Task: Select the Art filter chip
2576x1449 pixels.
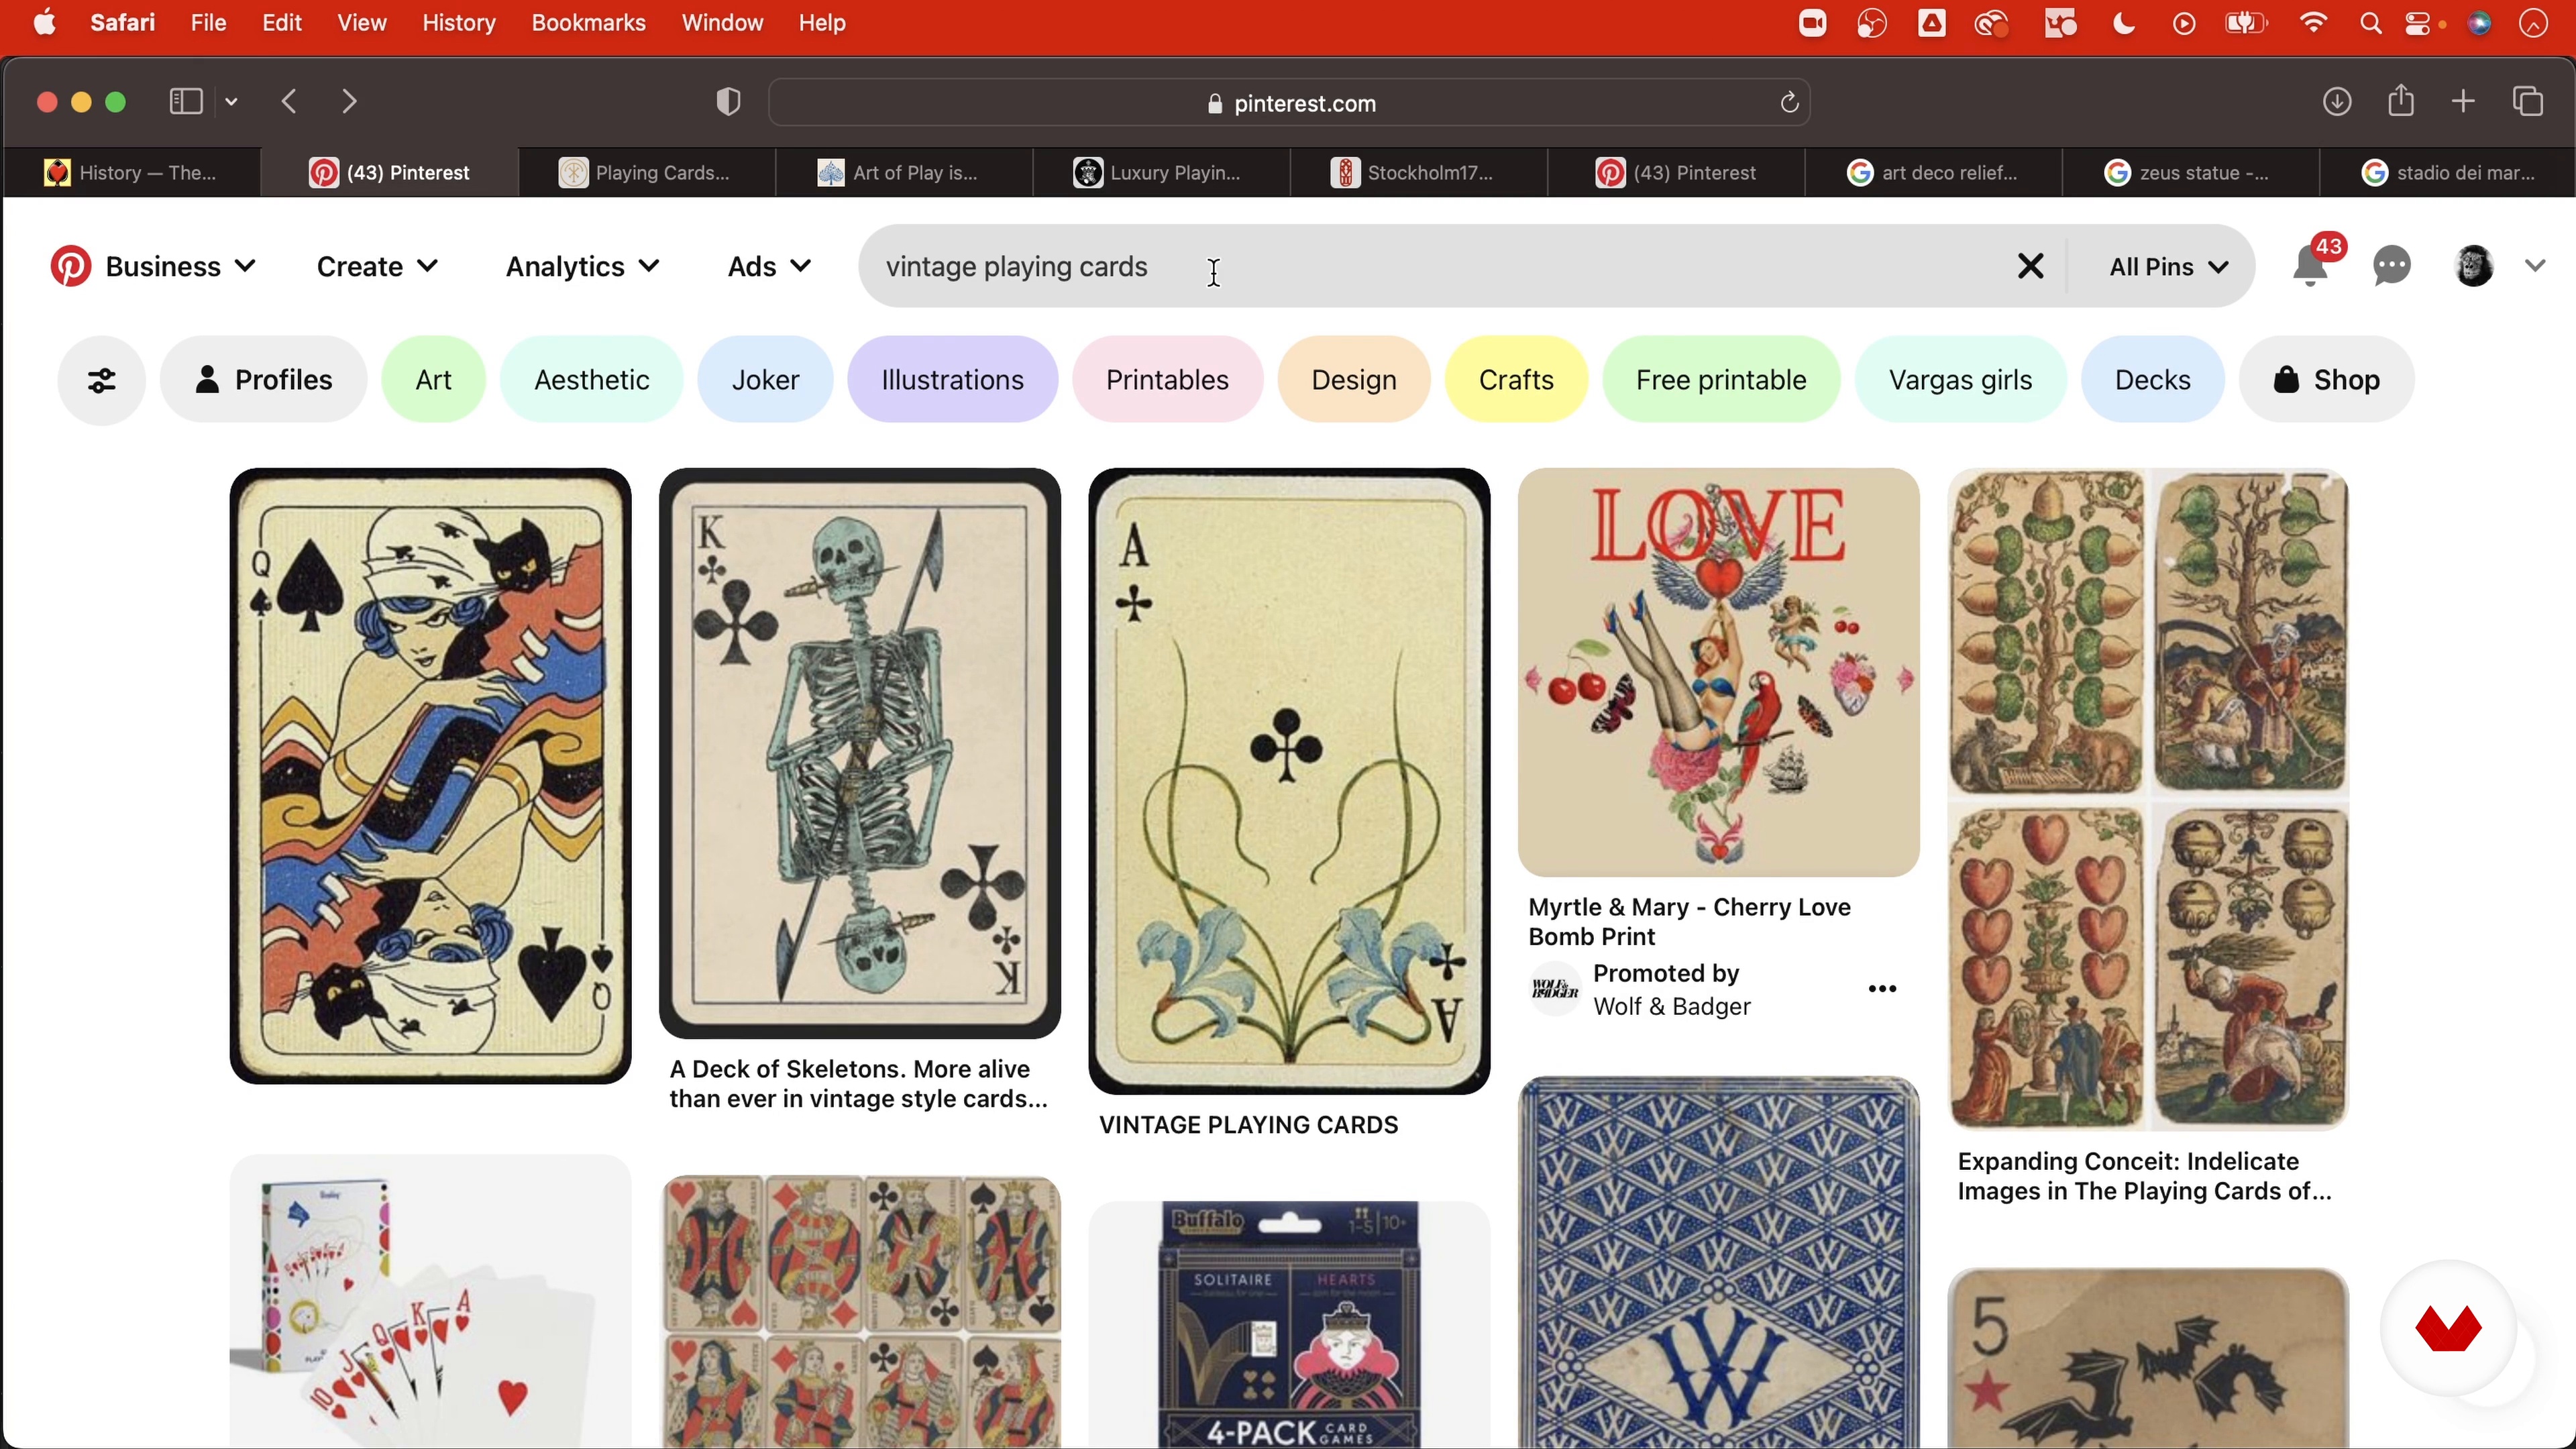Action: point(434,380)
